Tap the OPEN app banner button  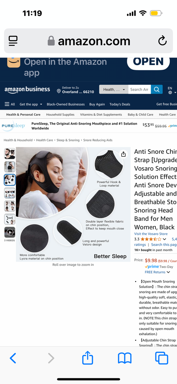tap(148, 62)
